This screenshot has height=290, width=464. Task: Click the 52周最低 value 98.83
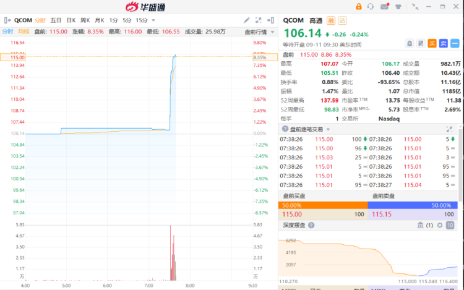coord(332,109)
